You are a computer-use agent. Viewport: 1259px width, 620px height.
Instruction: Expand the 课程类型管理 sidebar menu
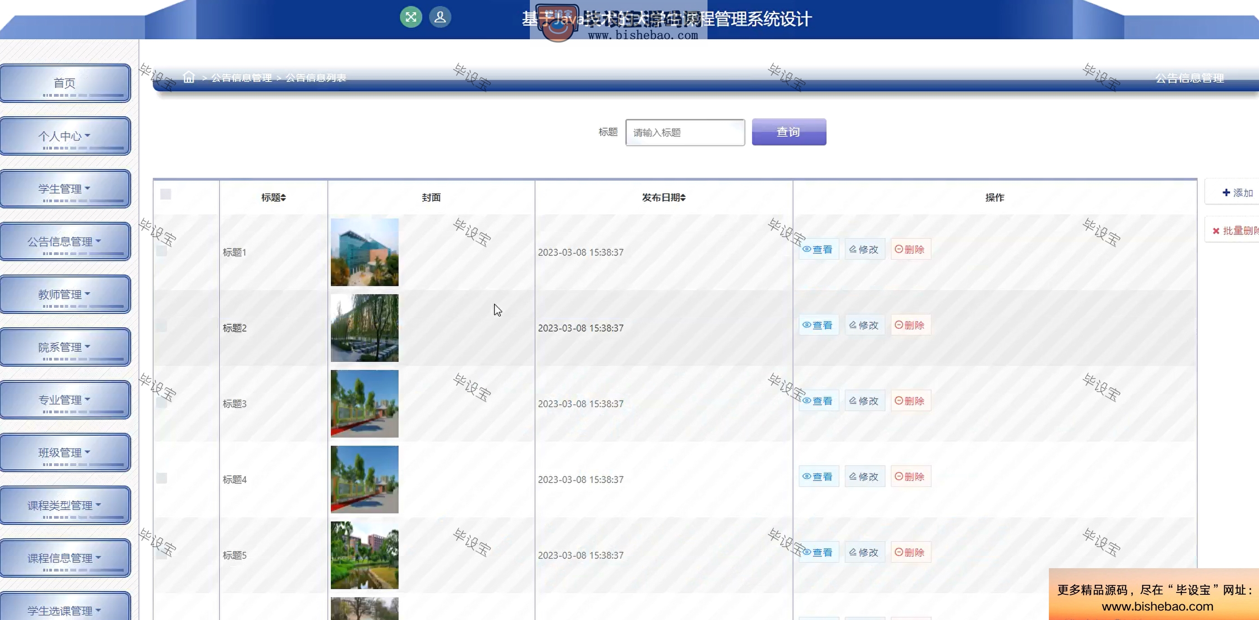65,505
